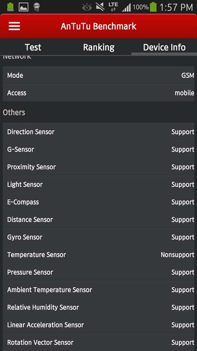This screenshot has height=351, width=197.
Task: Tap the skull notification icon
Action: (37, 7)
